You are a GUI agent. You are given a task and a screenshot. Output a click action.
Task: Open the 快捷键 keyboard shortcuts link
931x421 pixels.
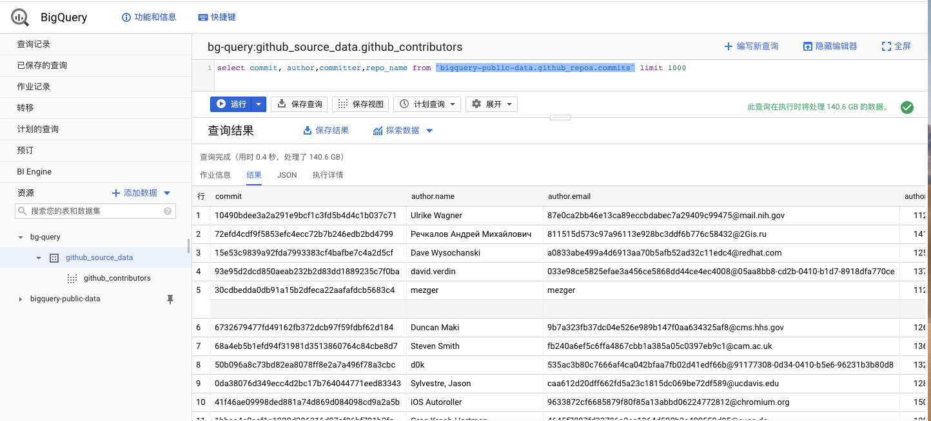(217, 17)
